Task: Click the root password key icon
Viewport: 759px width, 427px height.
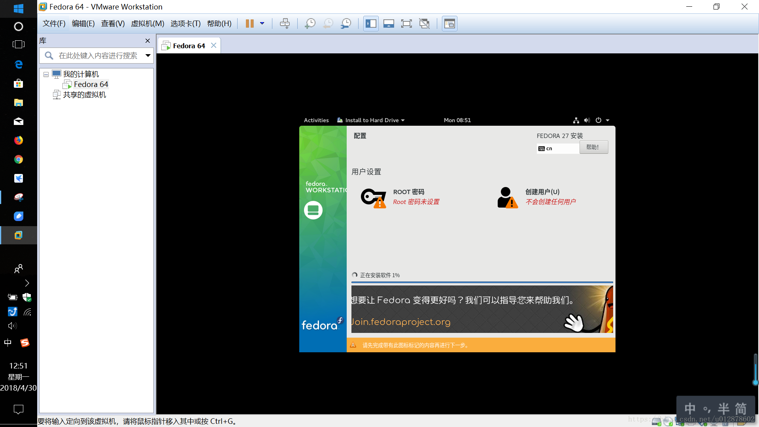Action: click(374, 198)
